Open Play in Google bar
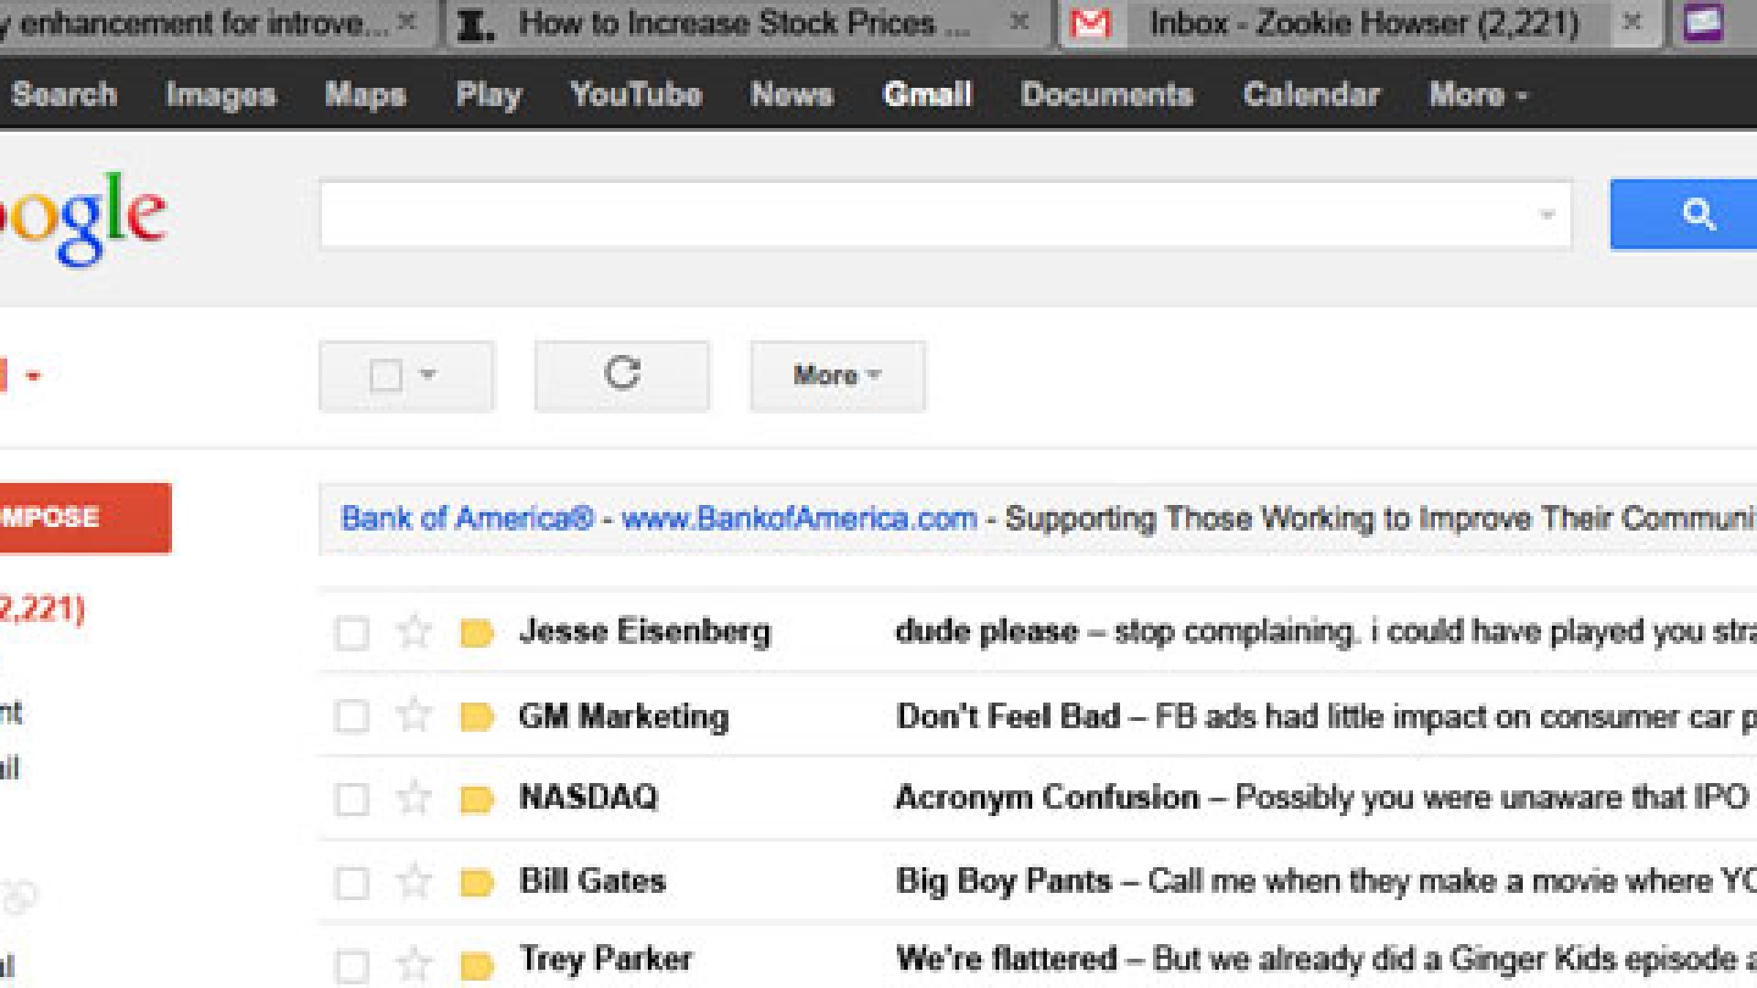Screen dimensions: 1757x988 (489, 94)
